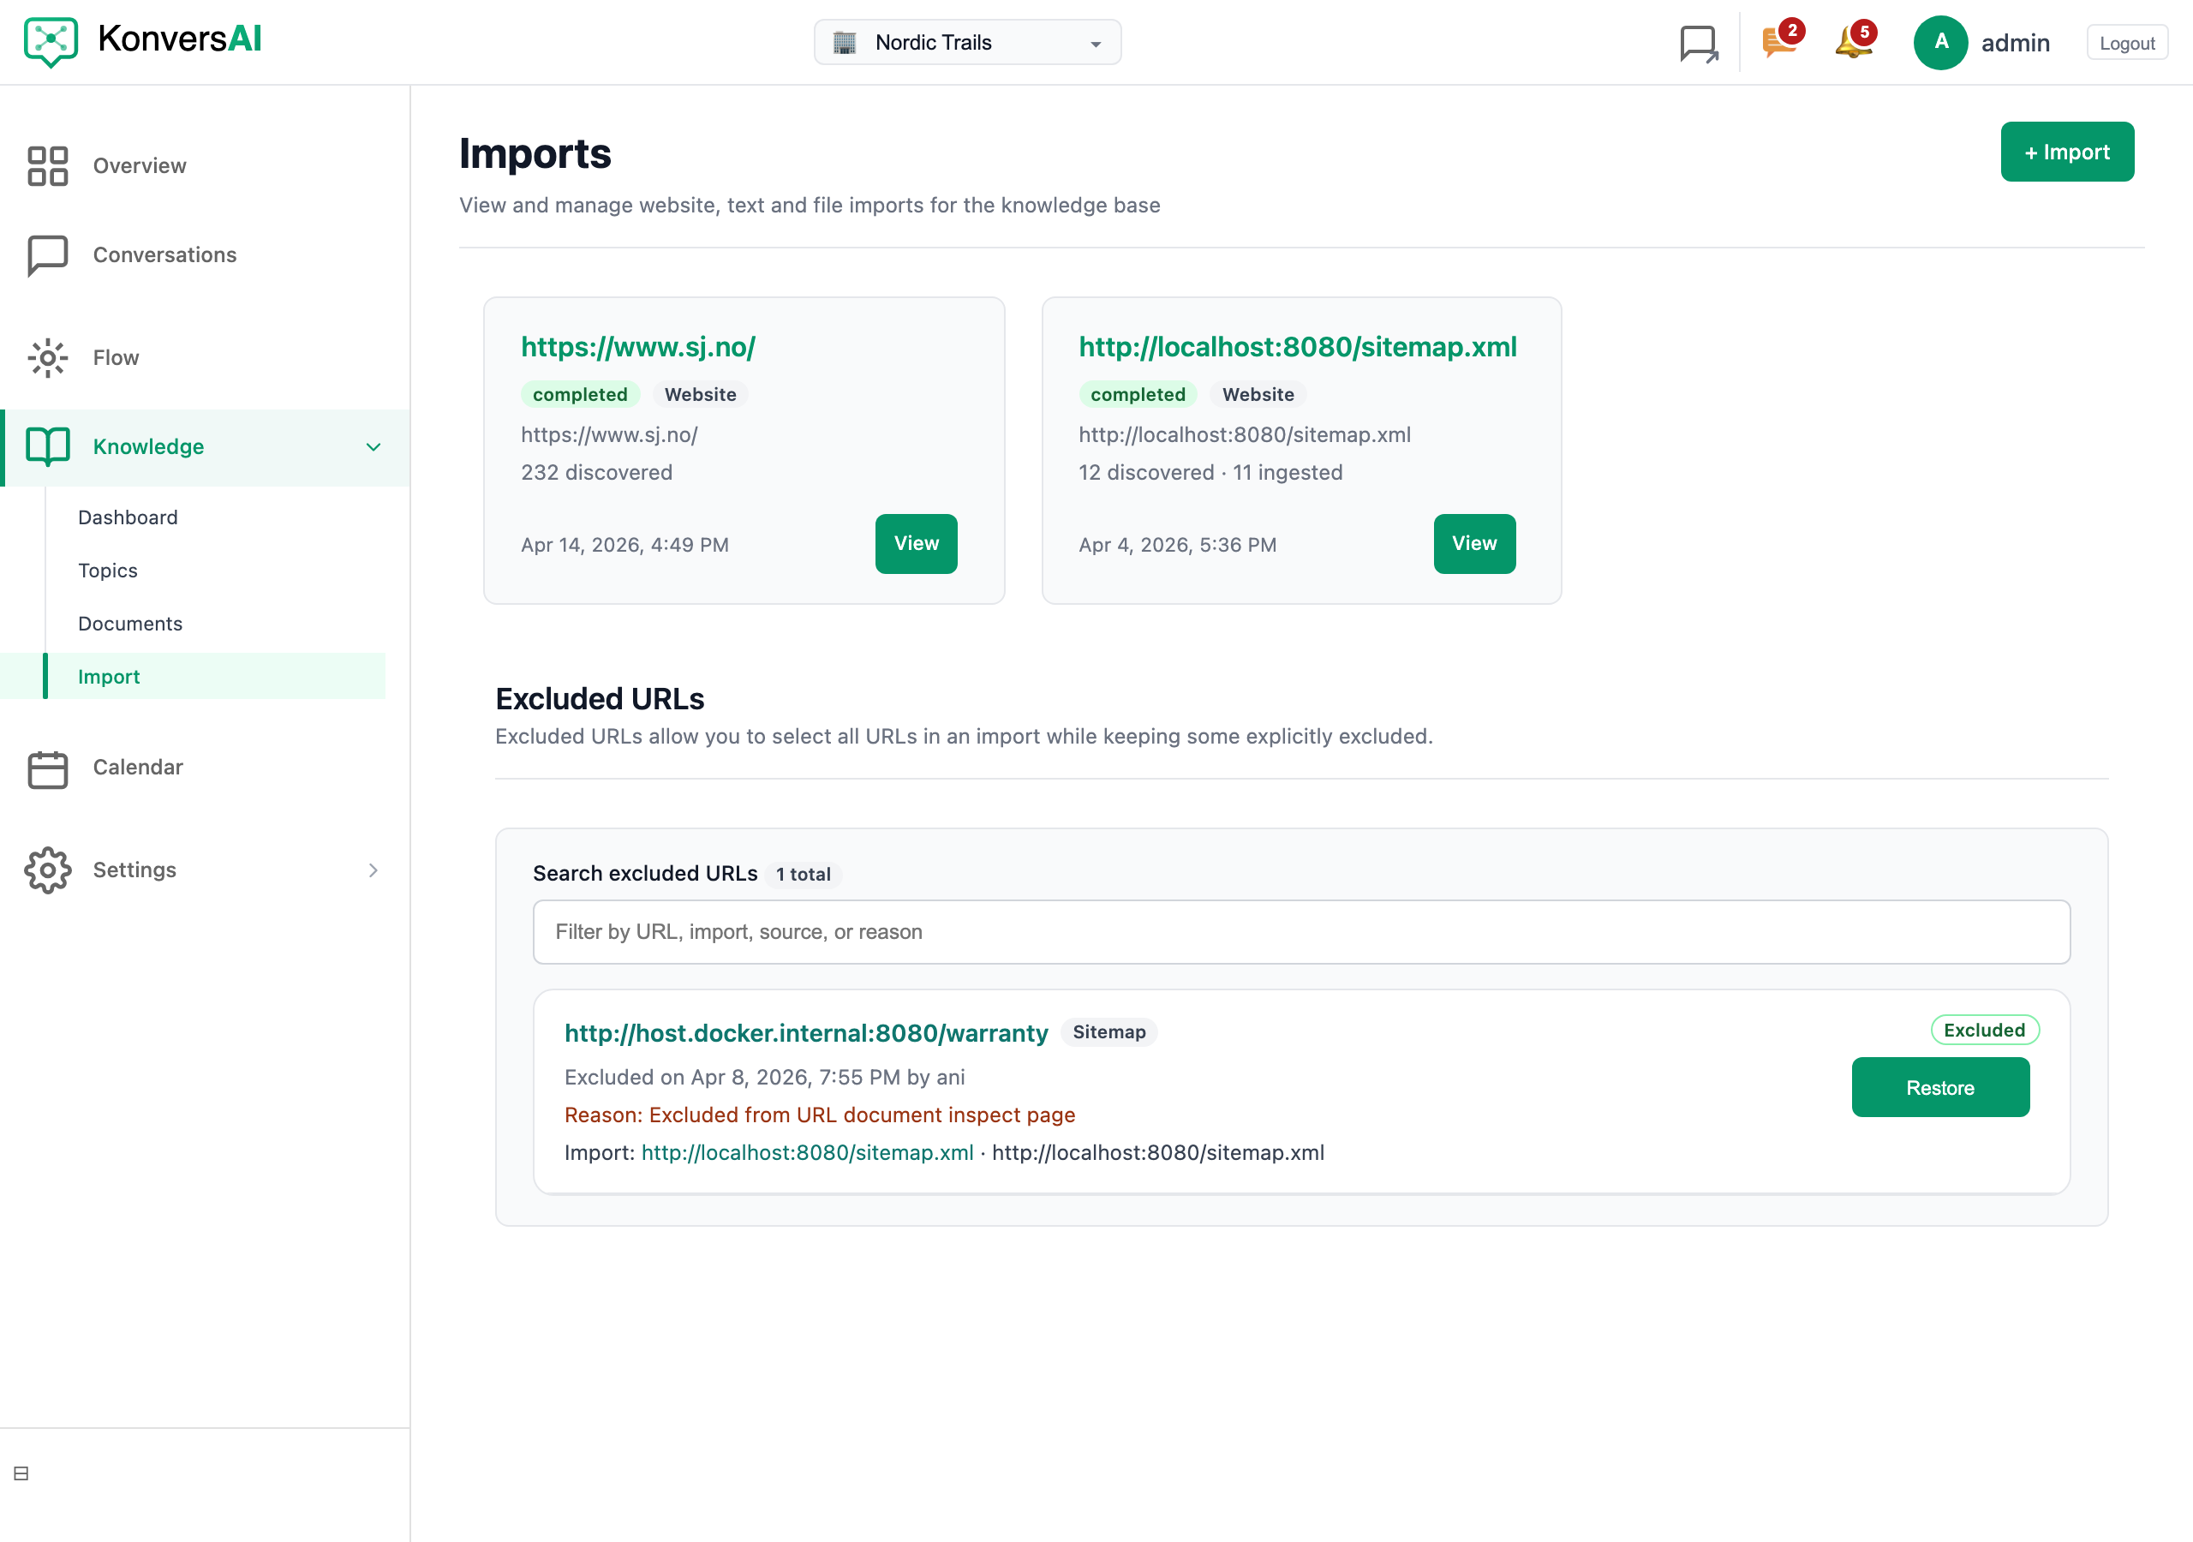2193x1542 pixels.
Task: Open the chat preview icon in header
Action: pyautogui.click(x=1698, y=43)
